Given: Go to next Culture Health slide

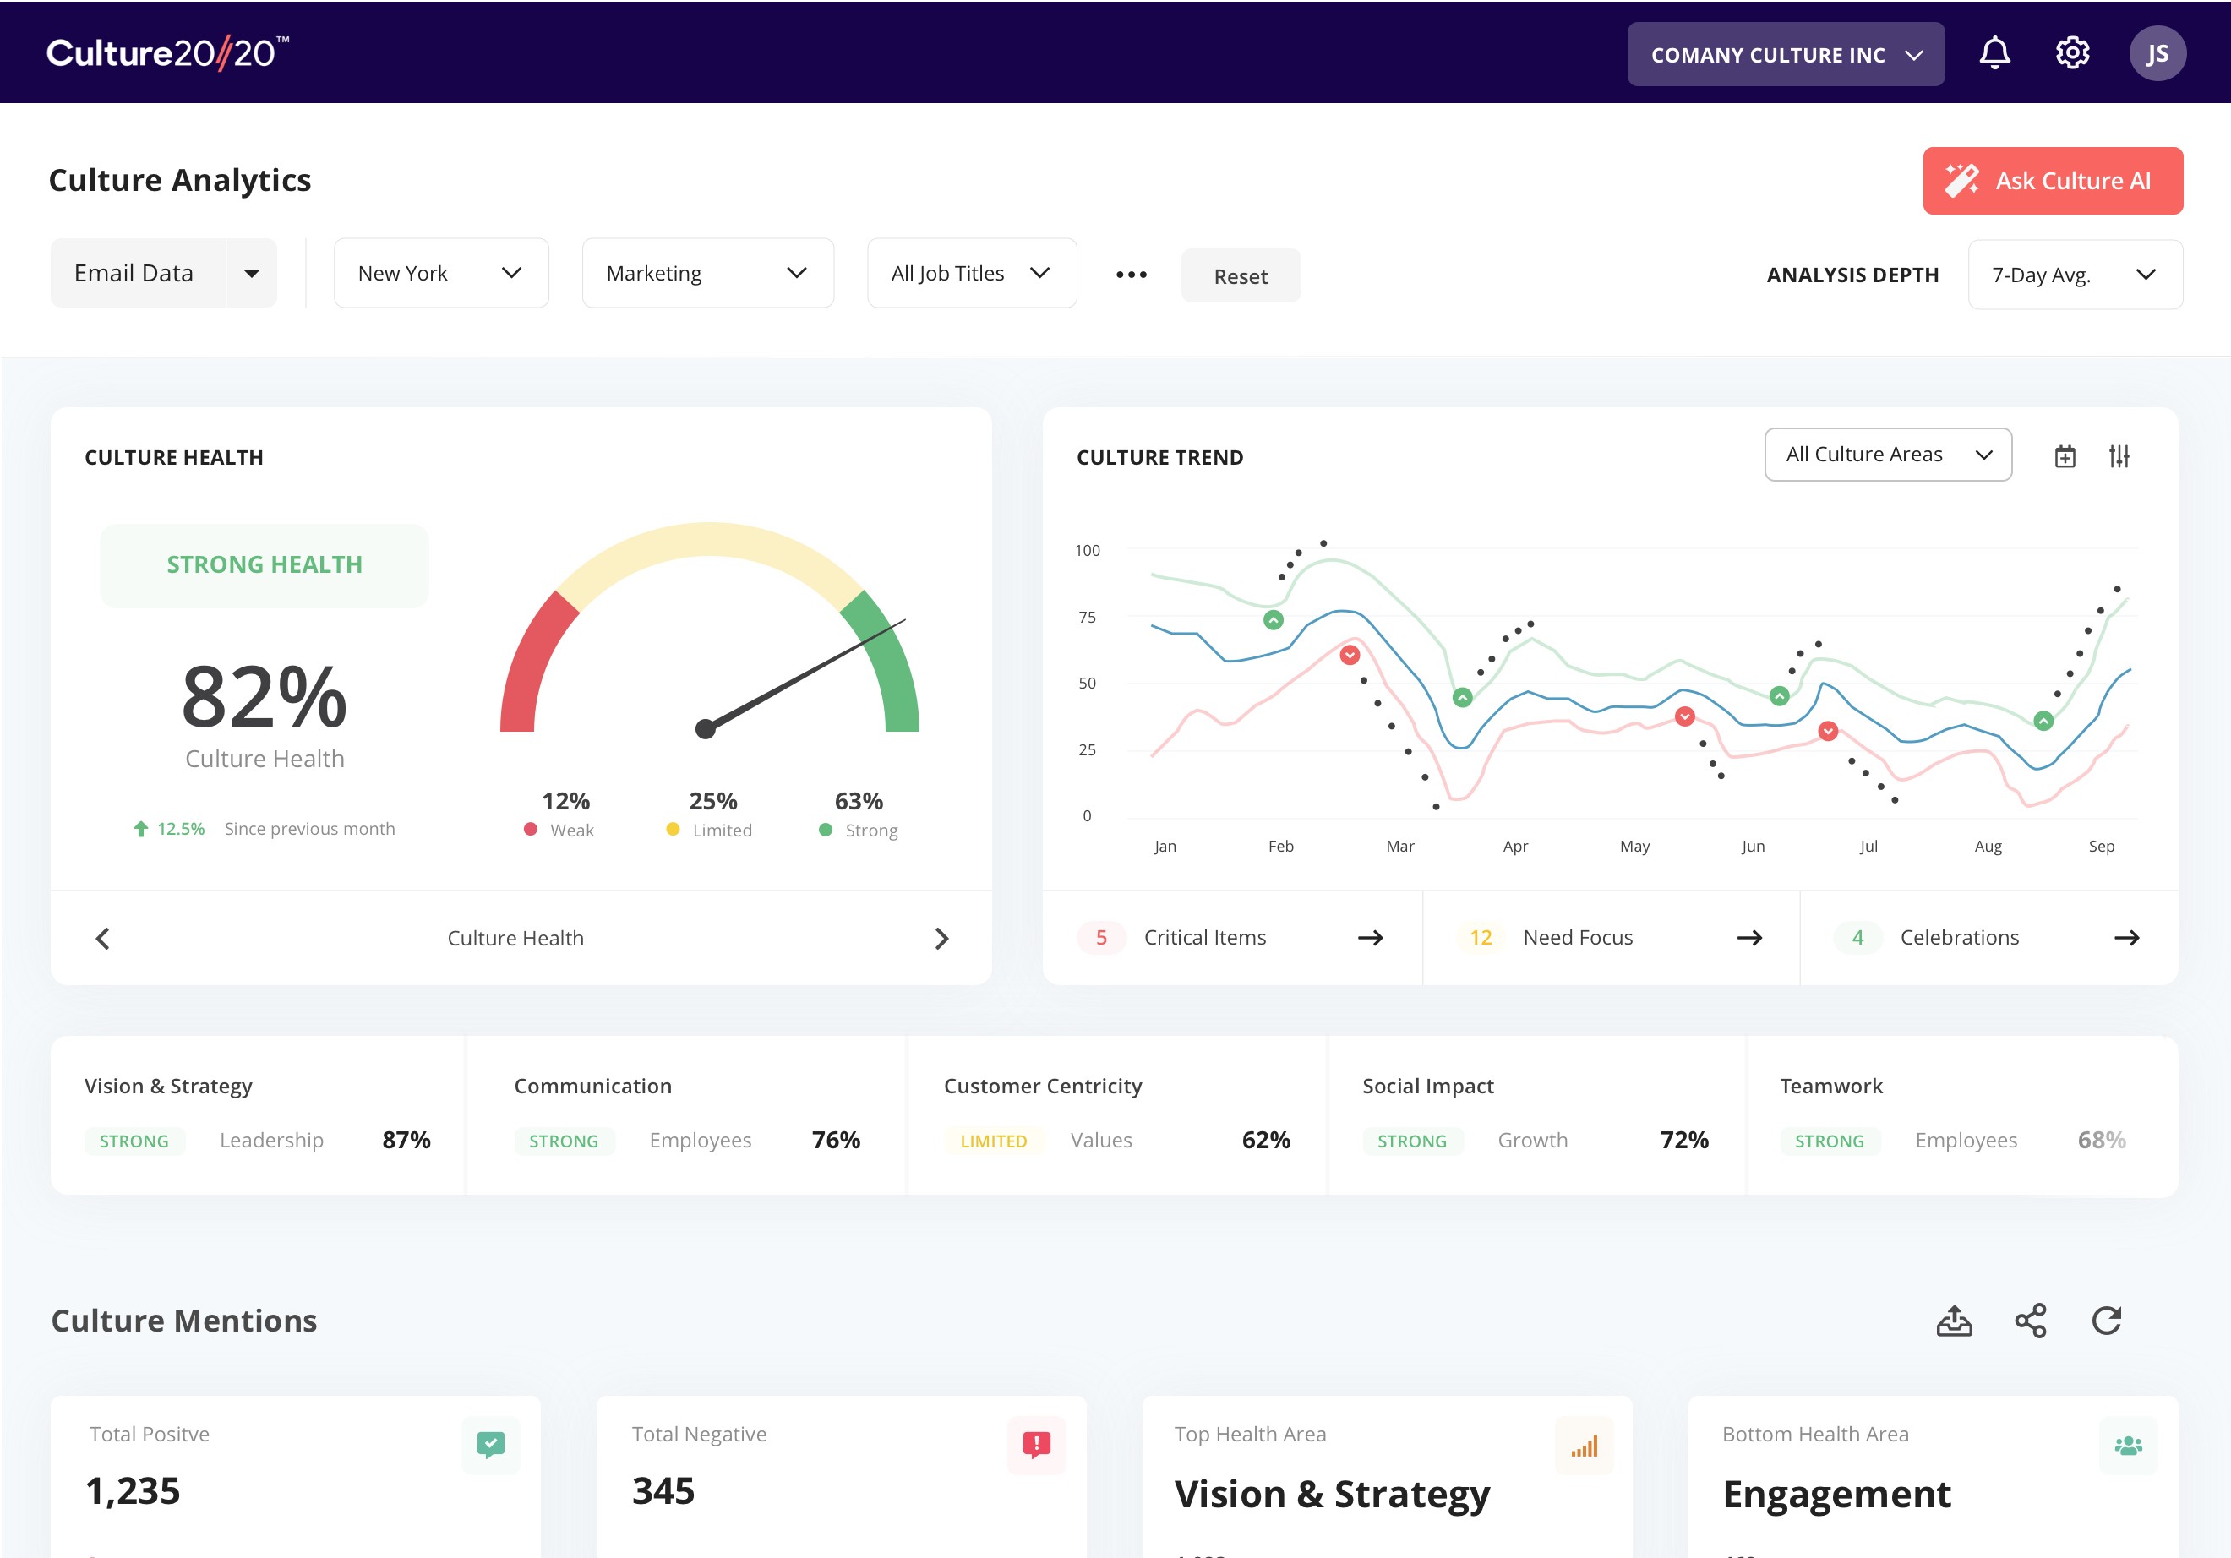Looking at the screenshot, I should click(x=941, y=939).
